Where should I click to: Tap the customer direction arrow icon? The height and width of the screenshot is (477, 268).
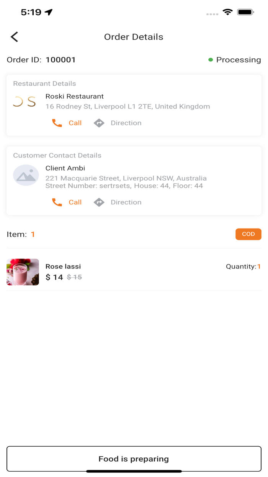(x=99, y=202)
